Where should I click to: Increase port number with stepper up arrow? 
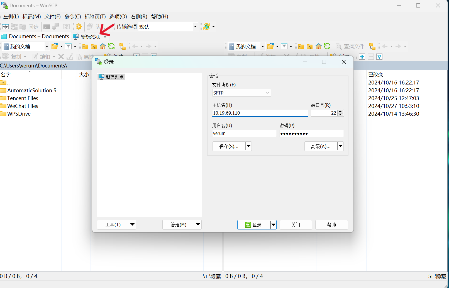tap(340, 111)
